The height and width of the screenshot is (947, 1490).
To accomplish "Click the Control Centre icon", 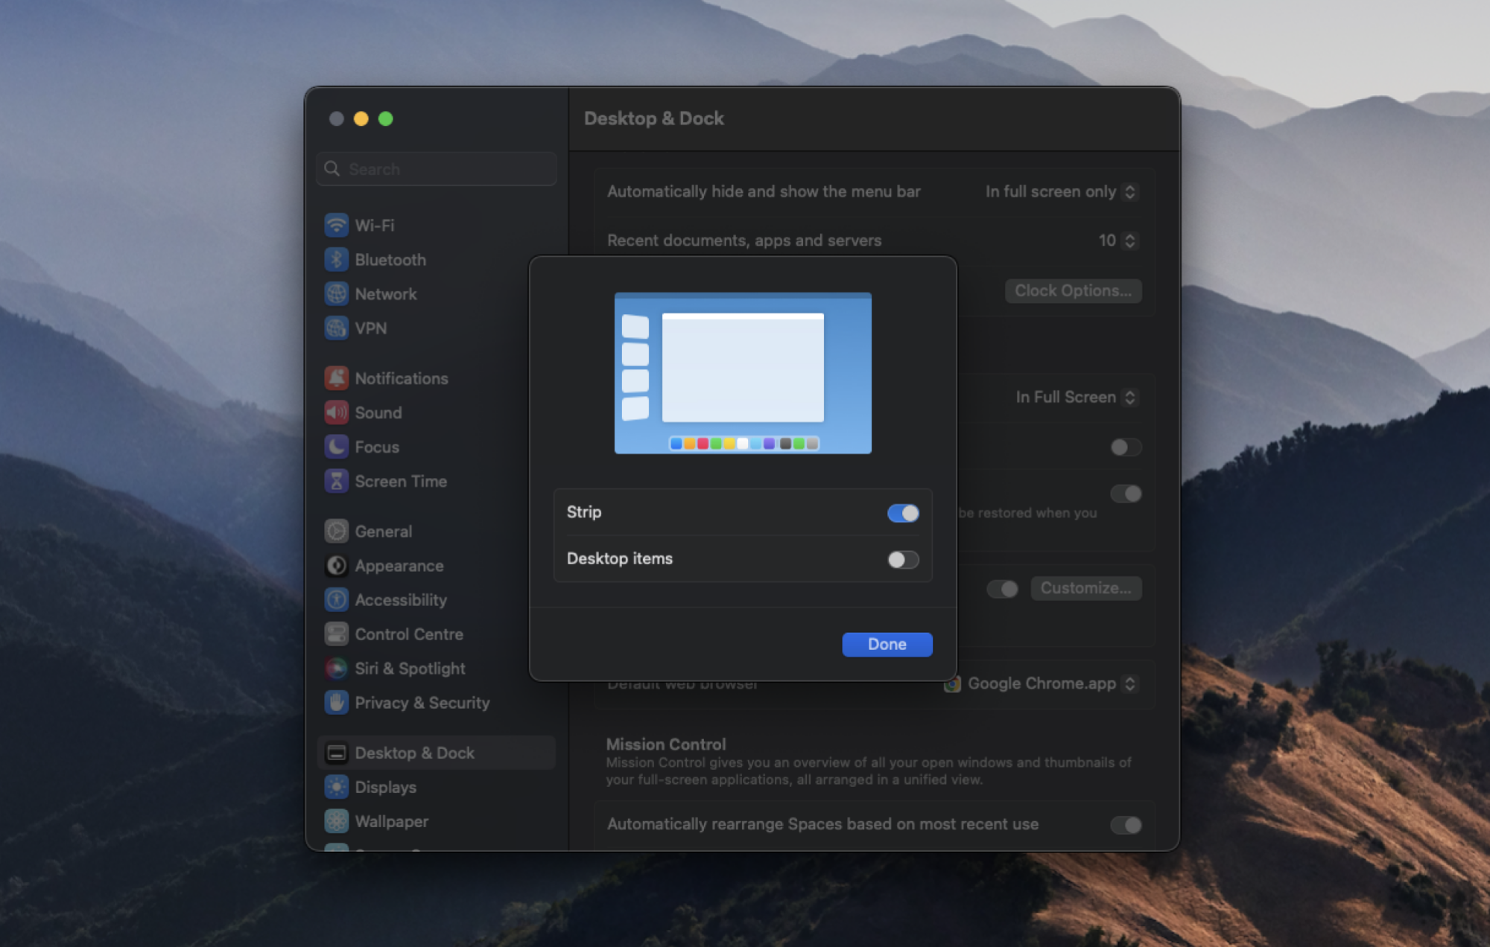I will click(336, 634).
